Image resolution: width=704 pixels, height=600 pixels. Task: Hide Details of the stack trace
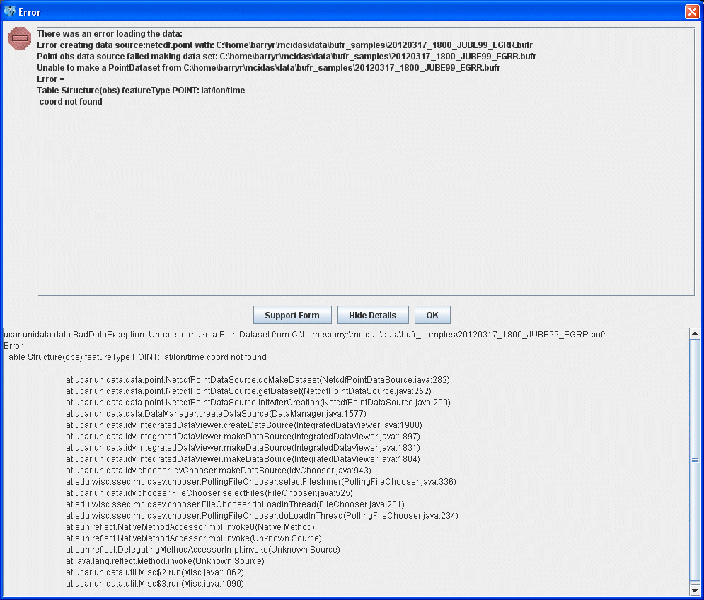[372, 315]
